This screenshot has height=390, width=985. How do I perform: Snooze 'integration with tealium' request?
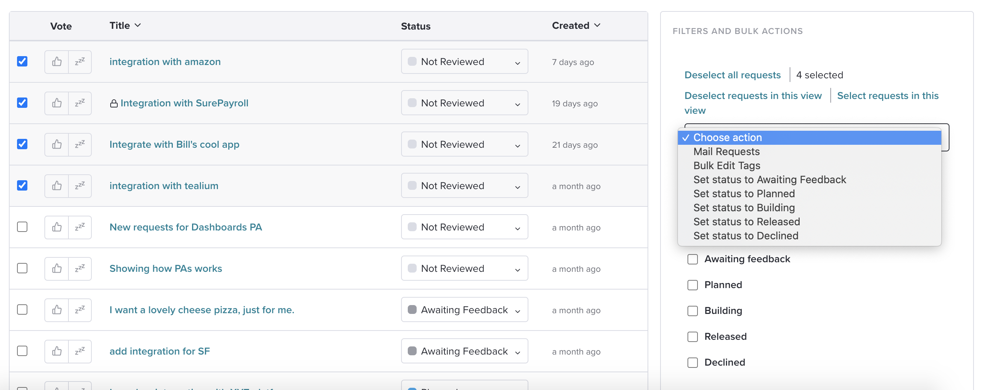click(80, 186)
